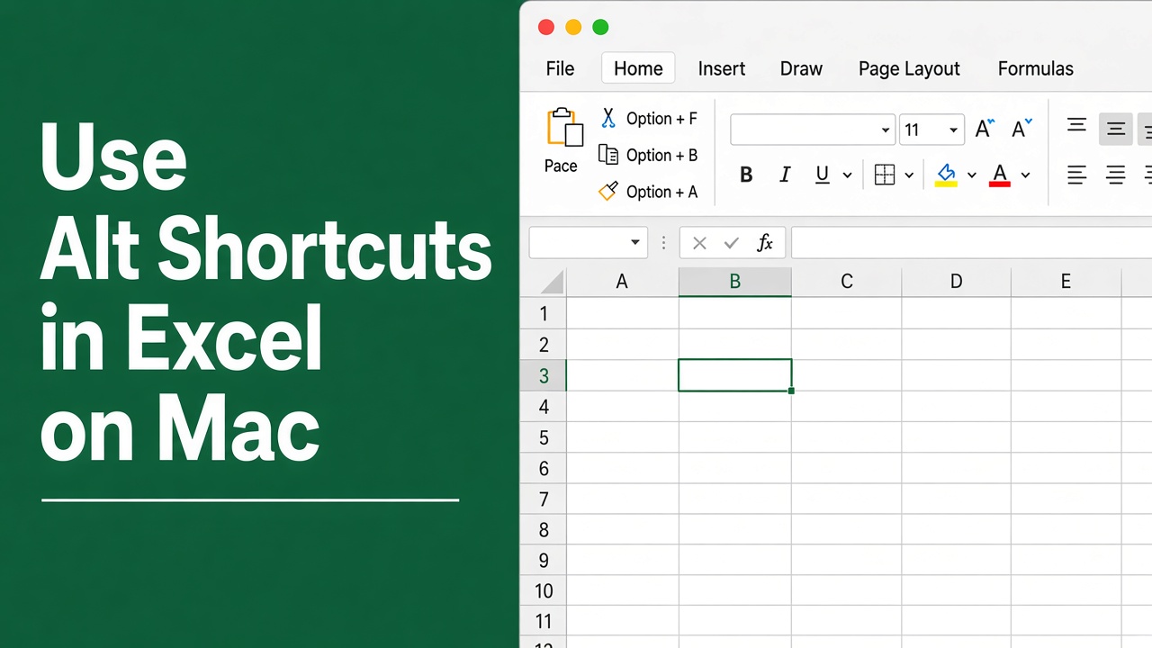Click the formula bar options dots
1152x648 pixels.
[x=664, y=242]
